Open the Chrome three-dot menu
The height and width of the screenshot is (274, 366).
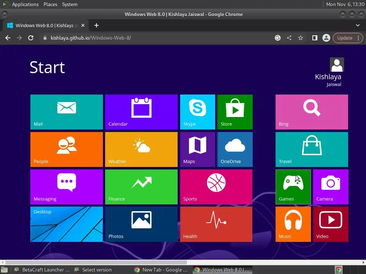358,38
